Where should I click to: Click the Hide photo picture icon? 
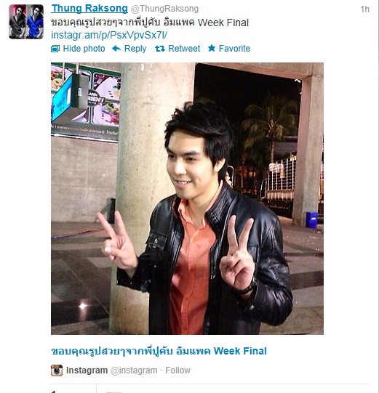(55, 49)
